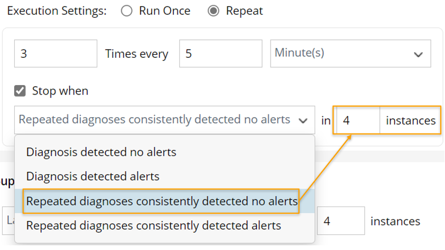Viewport: 445px width, 250px height.
Task: Click the stop condition combo box text
Action: 154,120
